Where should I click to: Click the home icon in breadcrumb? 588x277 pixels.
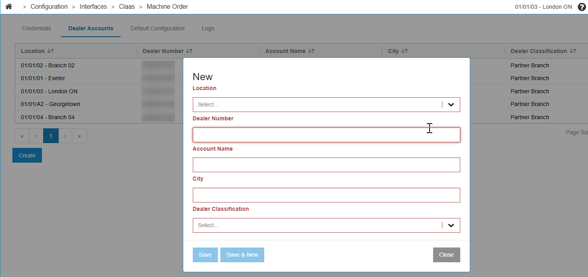click(x=9, y=7)
